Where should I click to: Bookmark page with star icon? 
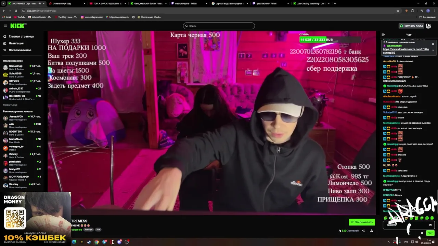pos(398,11)
